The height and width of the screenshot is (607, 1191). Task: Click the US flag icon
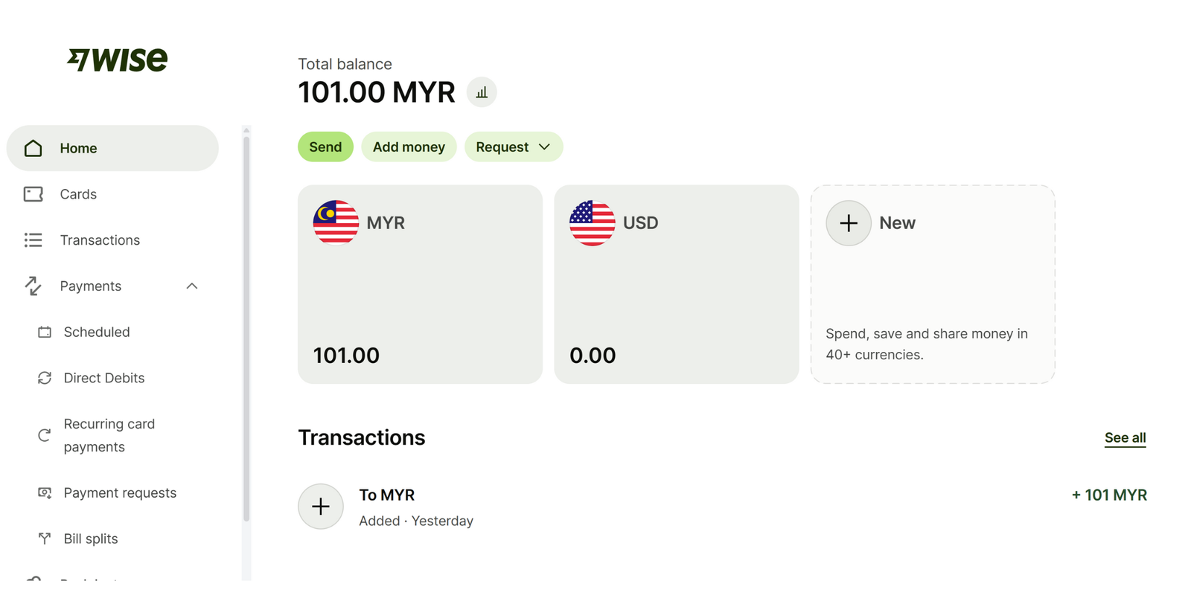pos(592,222)
